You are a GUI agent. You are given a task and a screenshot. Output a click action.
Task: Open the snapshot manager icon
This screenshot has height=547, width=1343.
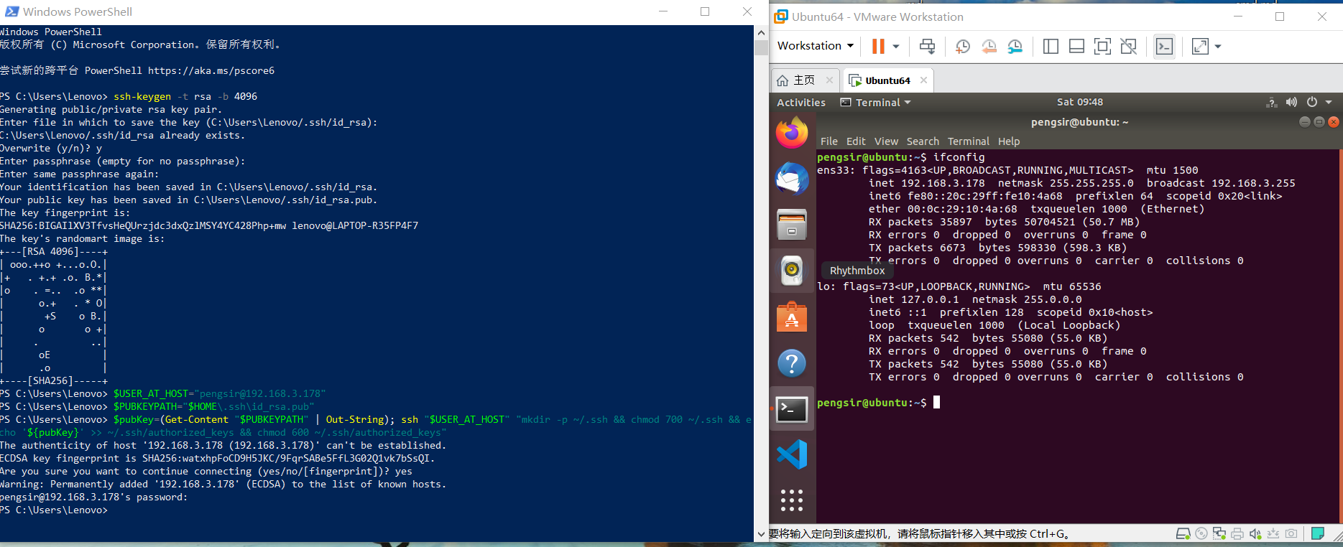point(1015,46)
